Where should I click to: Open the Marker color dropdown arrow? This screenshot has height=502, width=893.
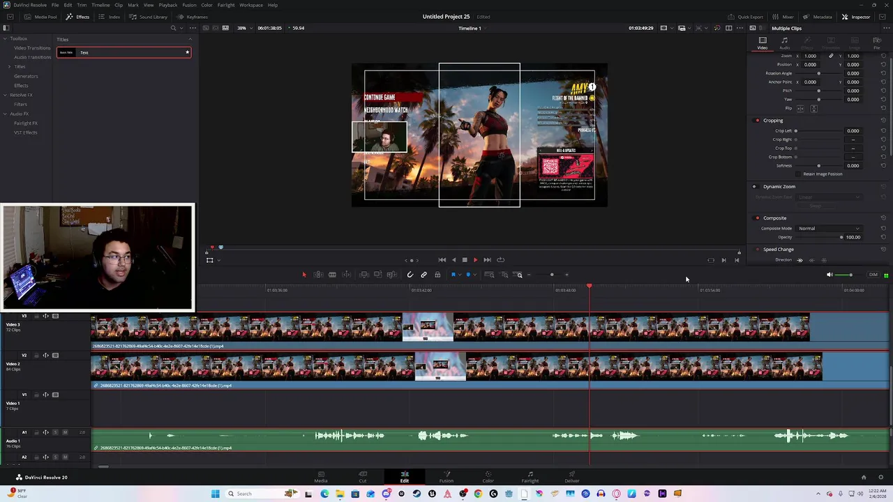(x=474, y=275)
